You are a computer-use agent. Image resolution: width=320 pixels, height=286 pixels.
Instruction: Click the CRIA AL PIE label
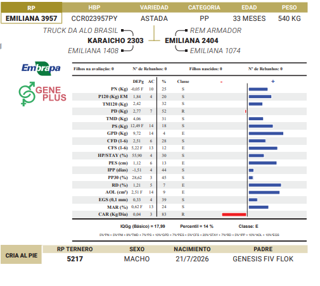point(22,256)
